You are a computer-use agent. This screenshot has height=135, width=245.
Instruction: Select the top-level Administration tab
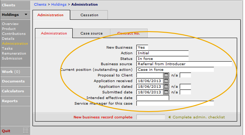(51, 15)
